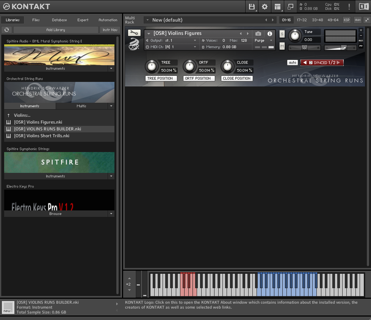Minimize the instrument header view
The height and width of the screenshot is (320, 371).
pyautogui.click(x=361, y=36)
